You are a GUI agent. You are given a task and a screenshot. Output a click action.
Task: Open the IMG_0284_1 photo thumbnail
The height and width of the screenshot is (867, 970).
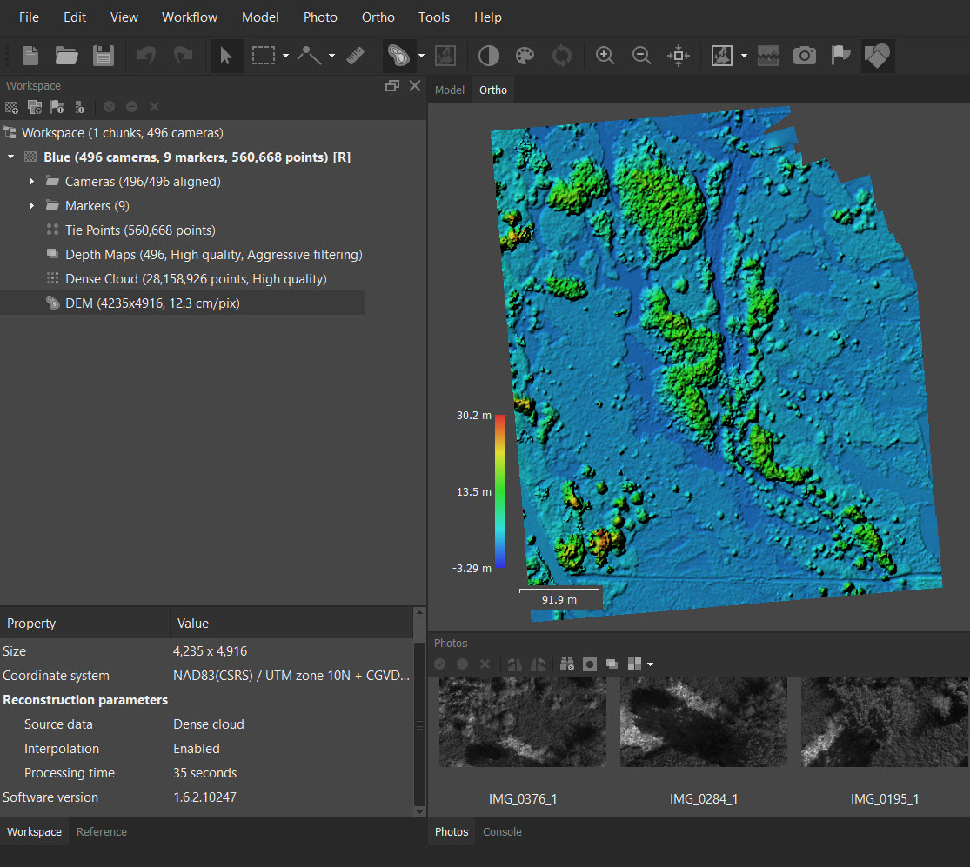(703, 722)
